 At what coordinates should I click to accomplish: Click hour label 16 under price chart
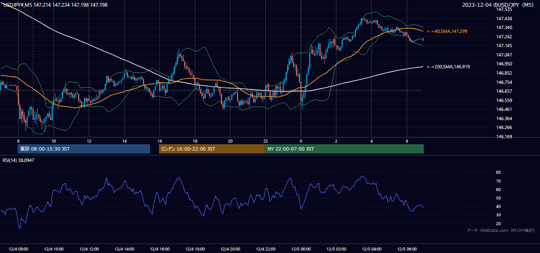tap(159, 141)
